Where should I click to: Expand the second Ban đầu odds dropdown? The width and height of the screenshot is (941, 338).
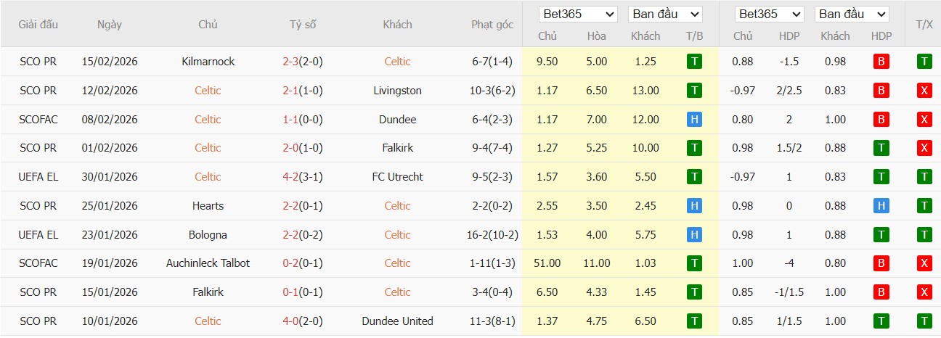[x=851, y=14]
